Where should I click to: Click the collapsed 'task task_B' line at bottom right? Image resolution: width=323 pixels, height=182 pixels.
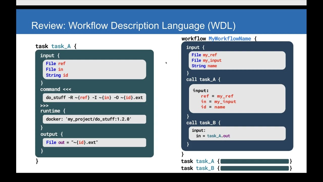tap(236, 168)
